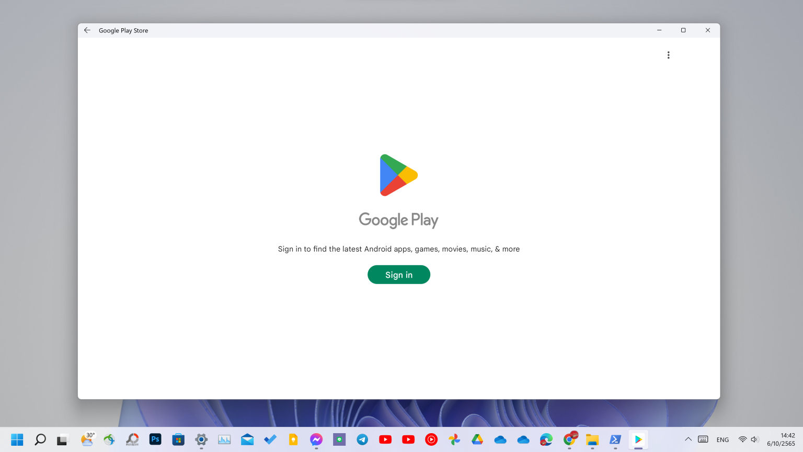Expand hidden system tray icons
This screenshot has width=803, height=452.
pyautogui.click(x=689, y=439)
